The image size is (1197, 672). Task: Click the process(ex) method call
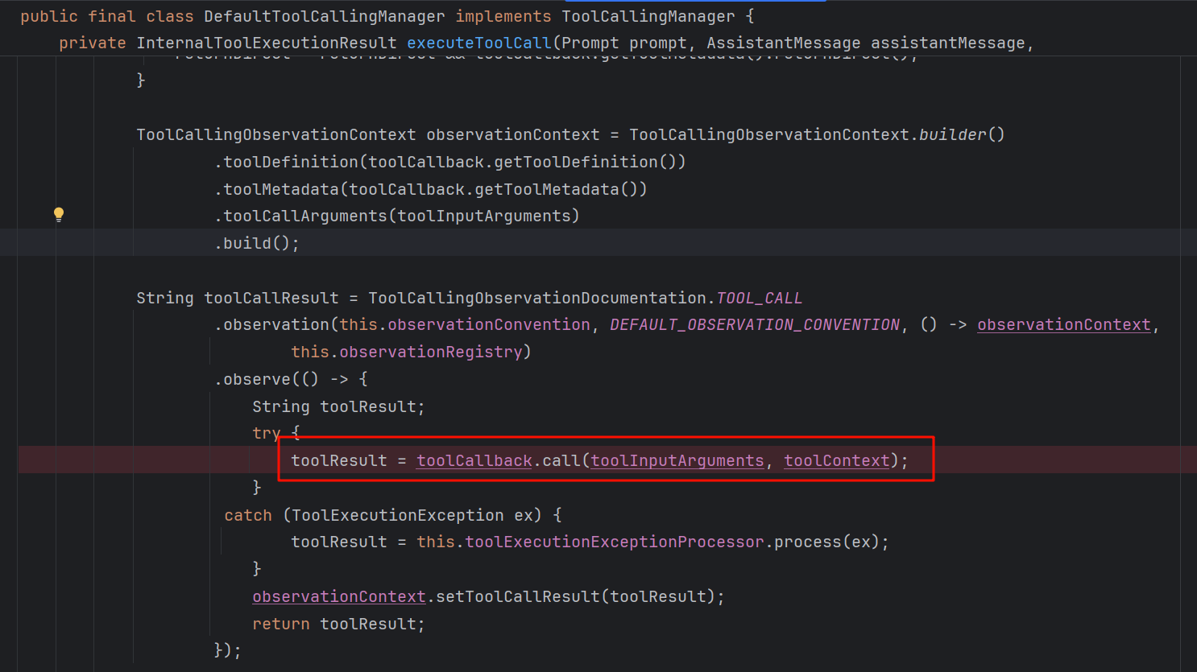click(827, 542)
